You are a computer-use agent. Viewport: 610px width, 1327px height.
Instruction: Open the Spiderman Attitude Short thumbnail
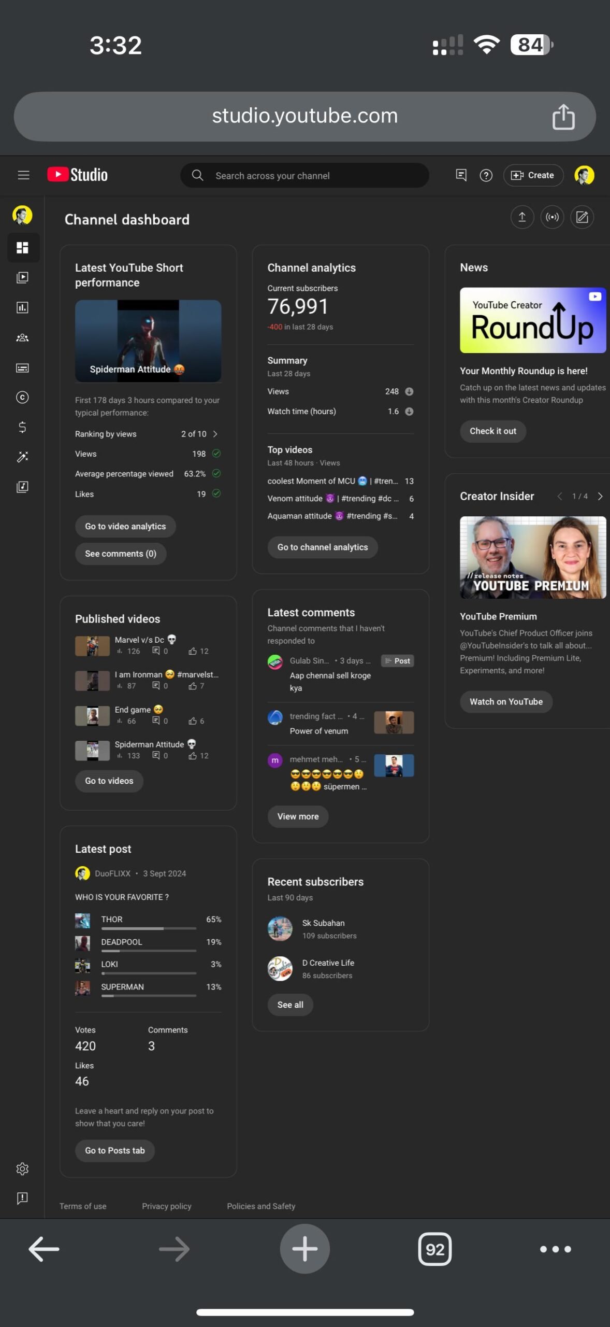coord(148,341)
